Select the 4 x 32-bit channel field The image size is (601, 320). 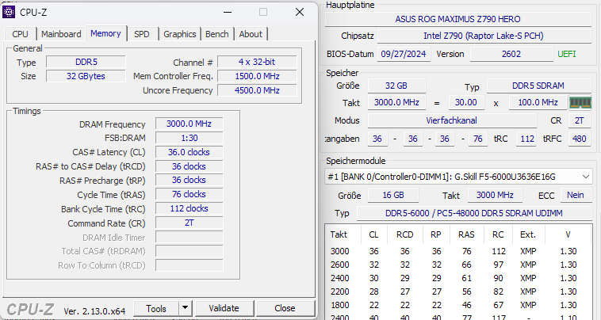point(257,62)
